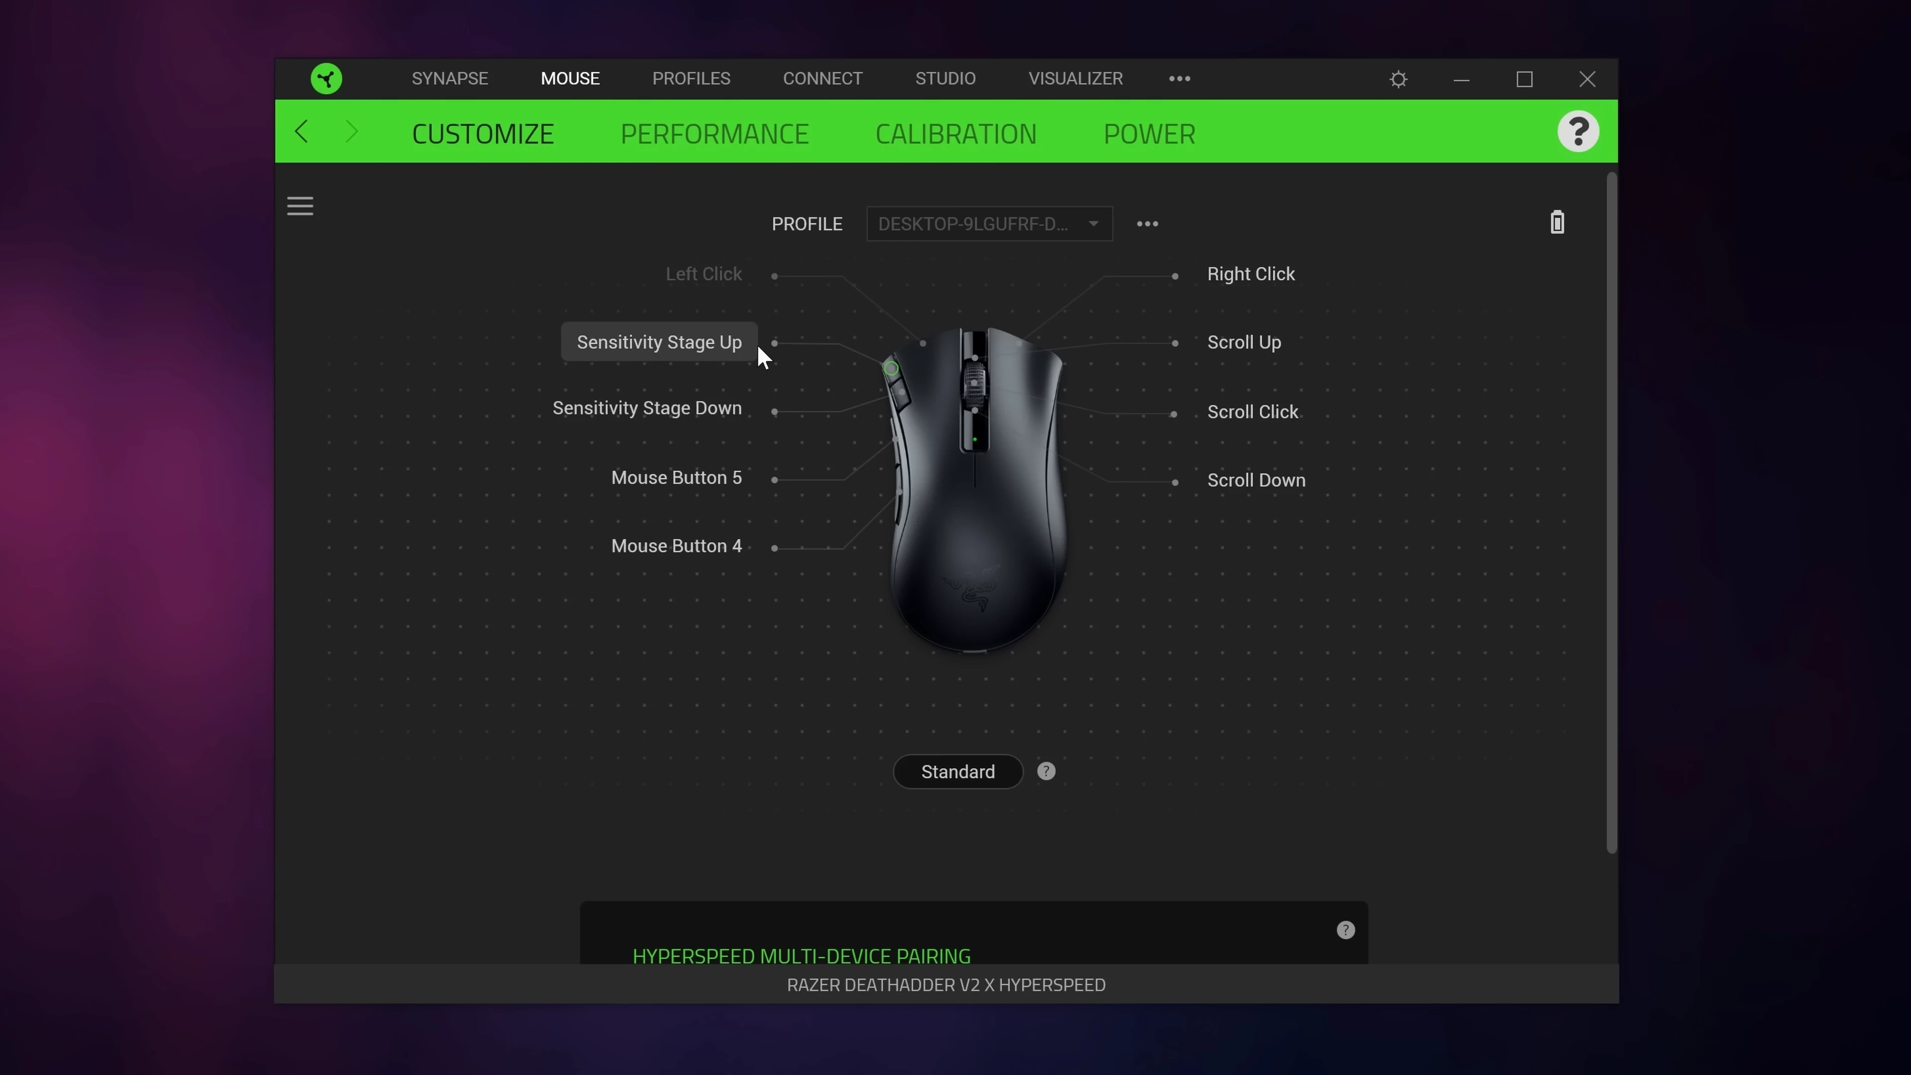Image resolution: width=1911 pixels, height=1075 pixels.
Task: Switch to the Performance subtab
Action: (x=715, y=134)
